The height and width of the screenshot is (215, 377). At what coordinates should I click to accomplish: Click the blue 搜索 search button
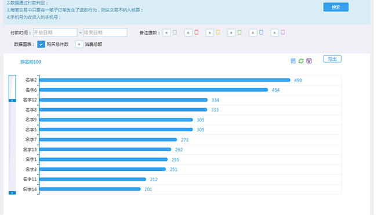pyautogui.click(x=336, y=7)
